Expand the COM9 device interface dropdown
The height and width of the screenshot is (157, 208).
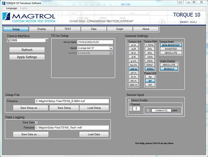click(47, 40)
